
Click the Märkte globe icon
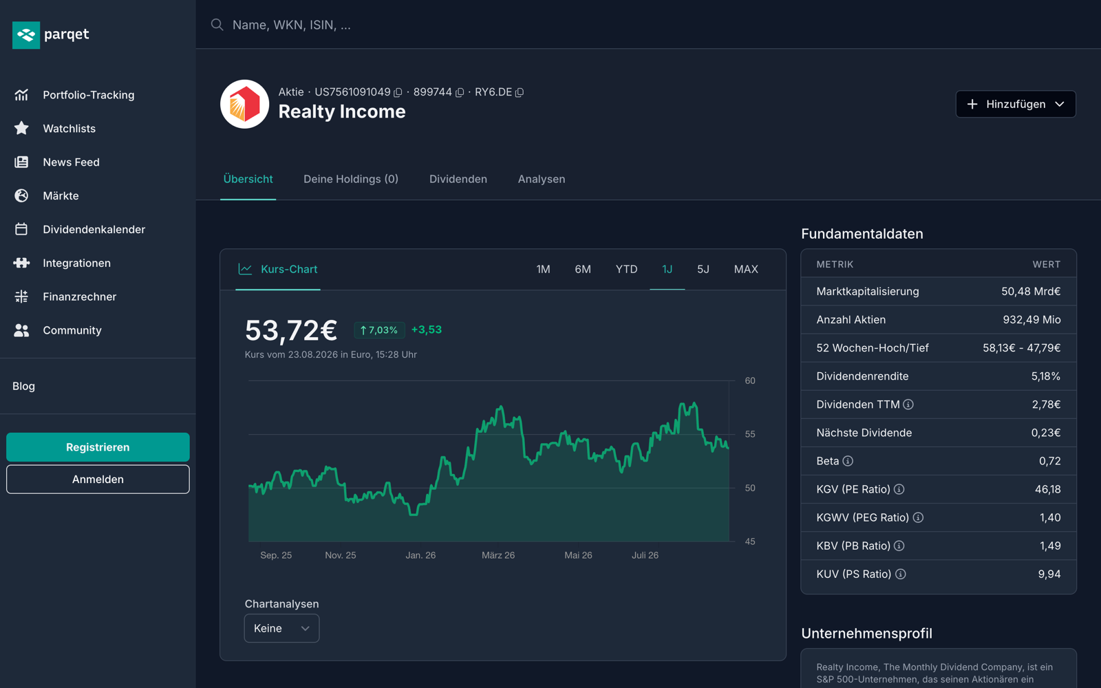(x=21, y=196)
